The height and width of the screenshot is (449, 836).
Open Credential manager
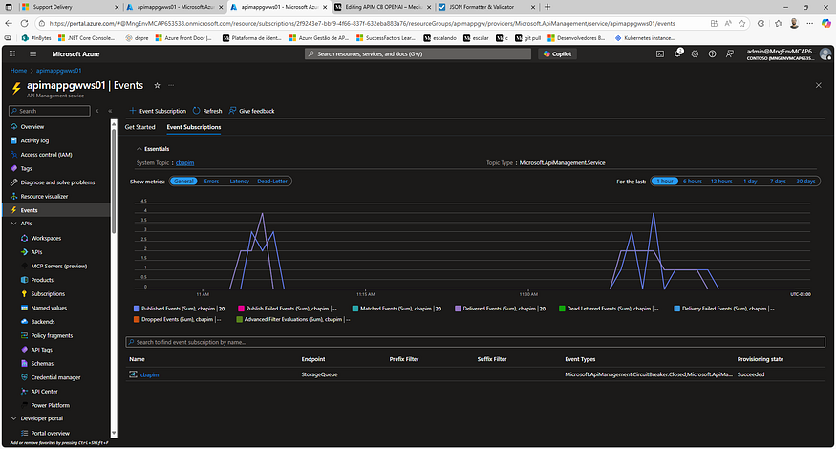[55, 377]
